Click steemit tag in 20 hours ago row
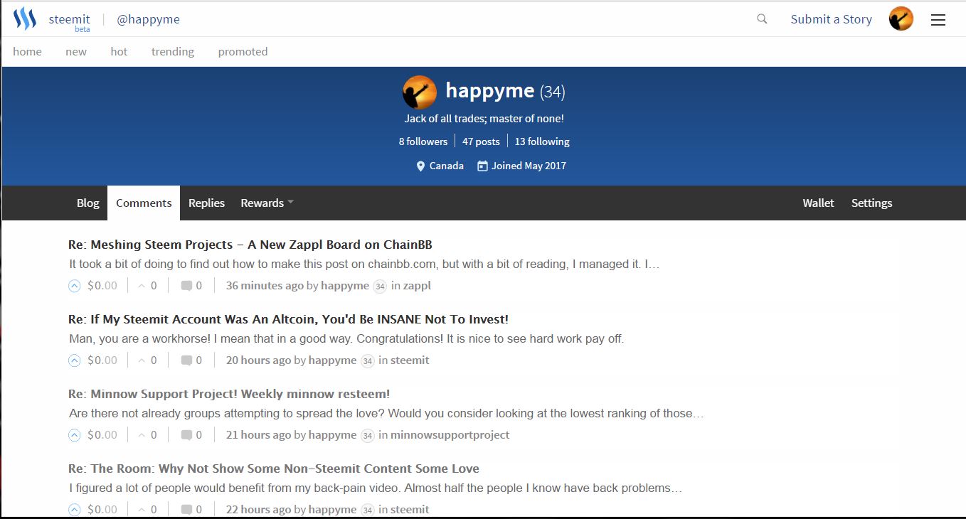966x519 pixels. [410, 360]
